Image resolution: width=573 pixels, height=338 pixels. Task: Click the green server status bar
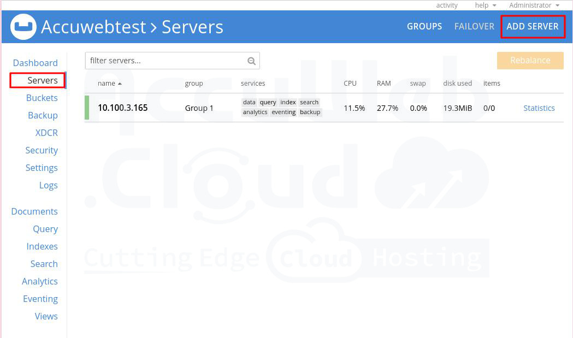pos(87,108)
